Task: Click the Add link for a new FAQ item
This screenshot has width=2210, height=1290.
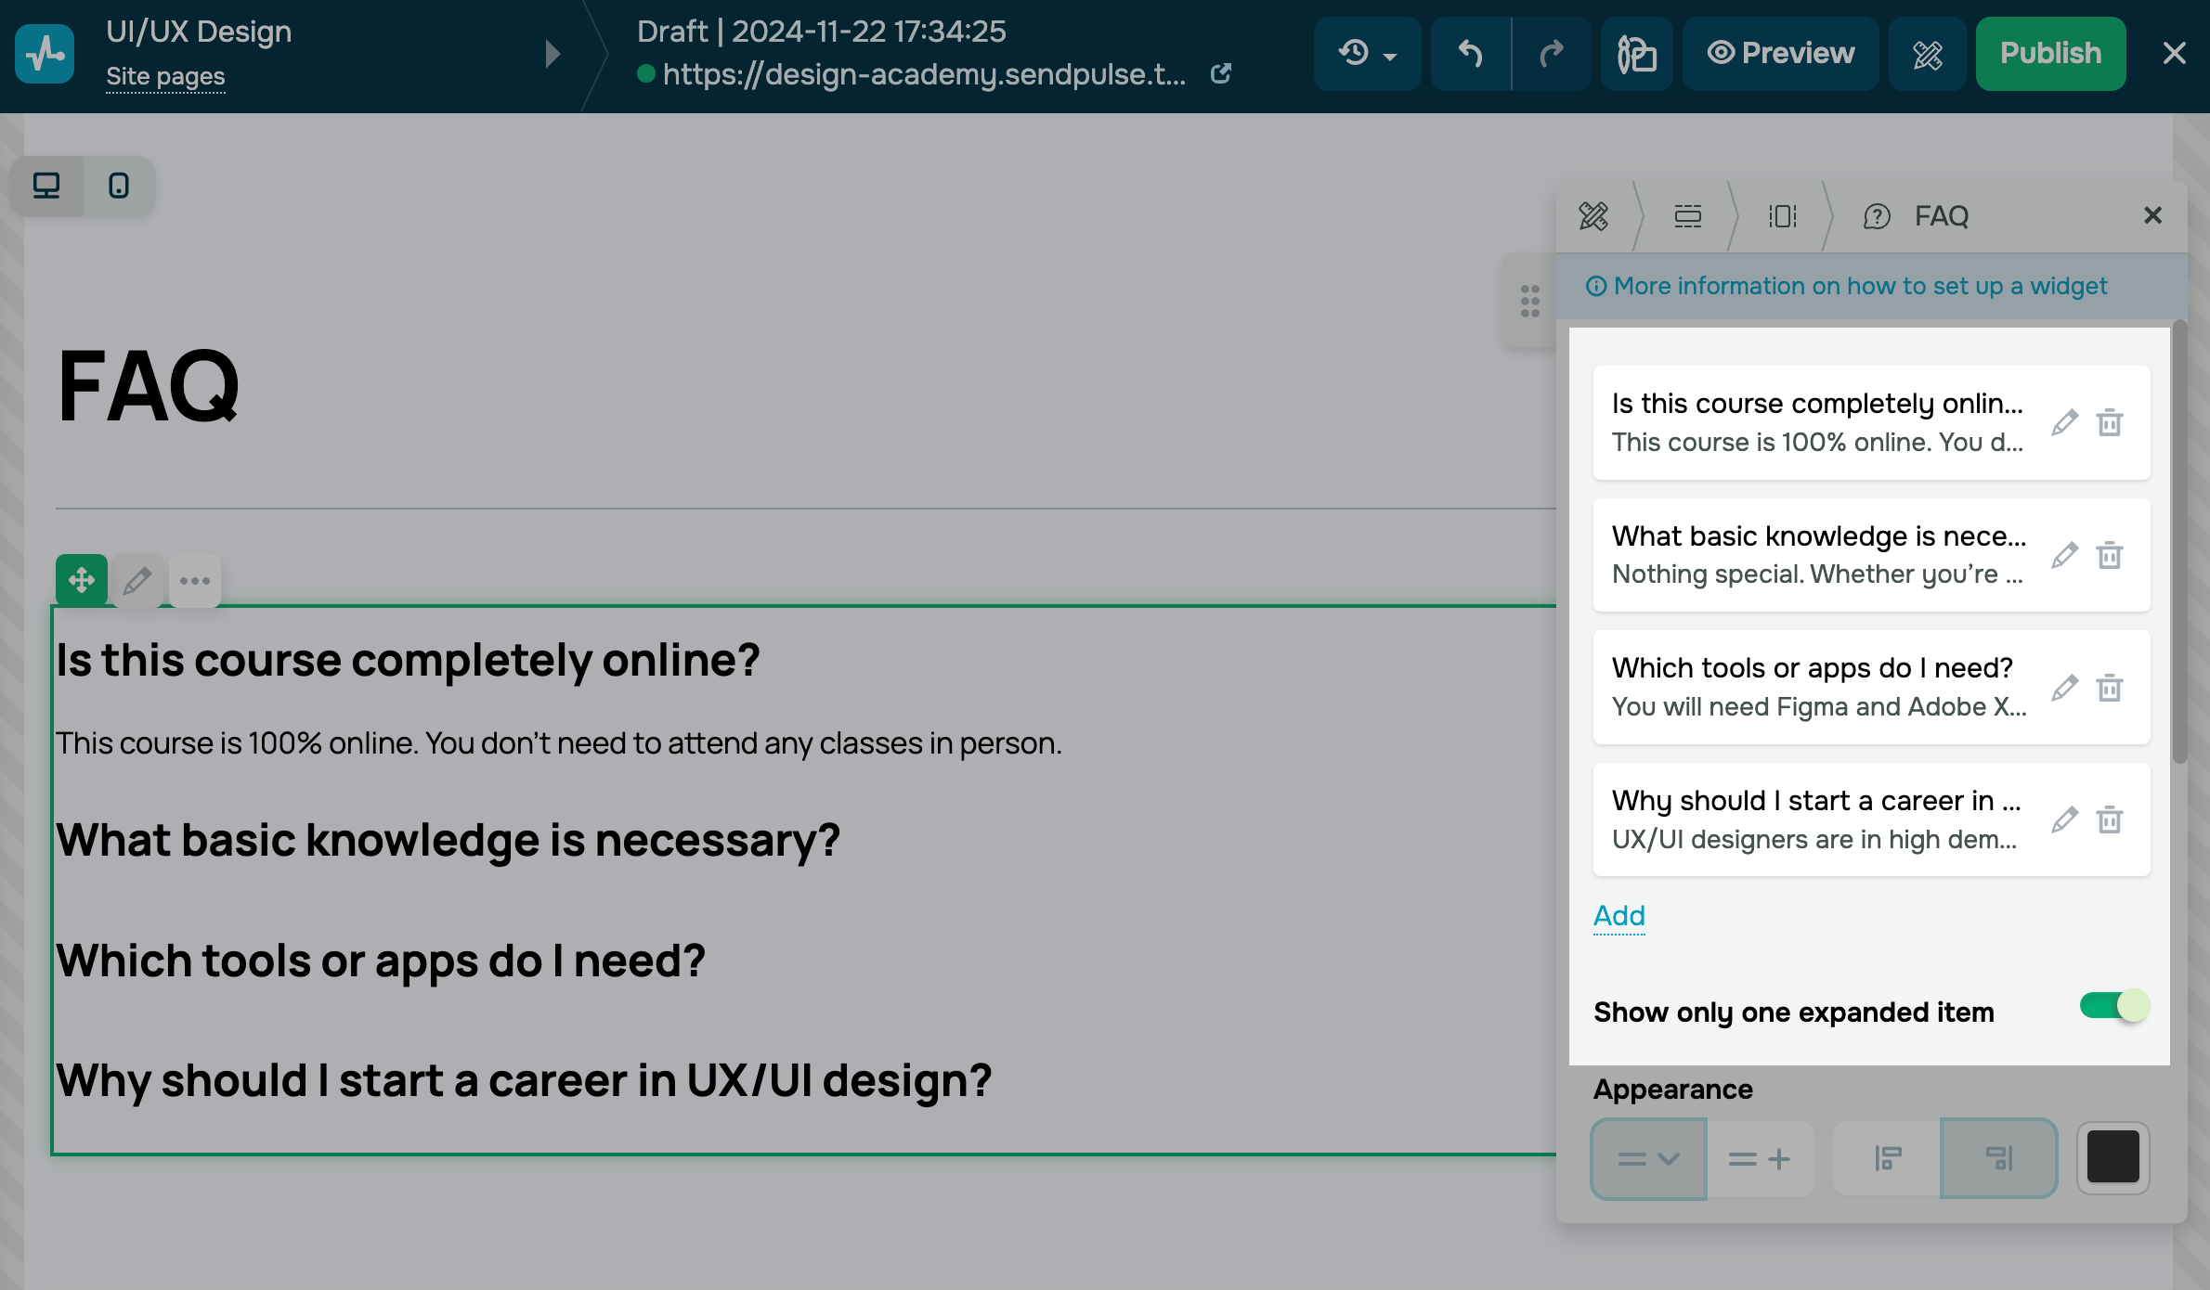Action: [1618, 915]
